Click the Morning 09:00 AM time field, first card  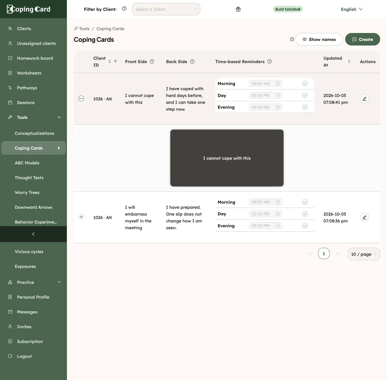[x=265, y=84]
